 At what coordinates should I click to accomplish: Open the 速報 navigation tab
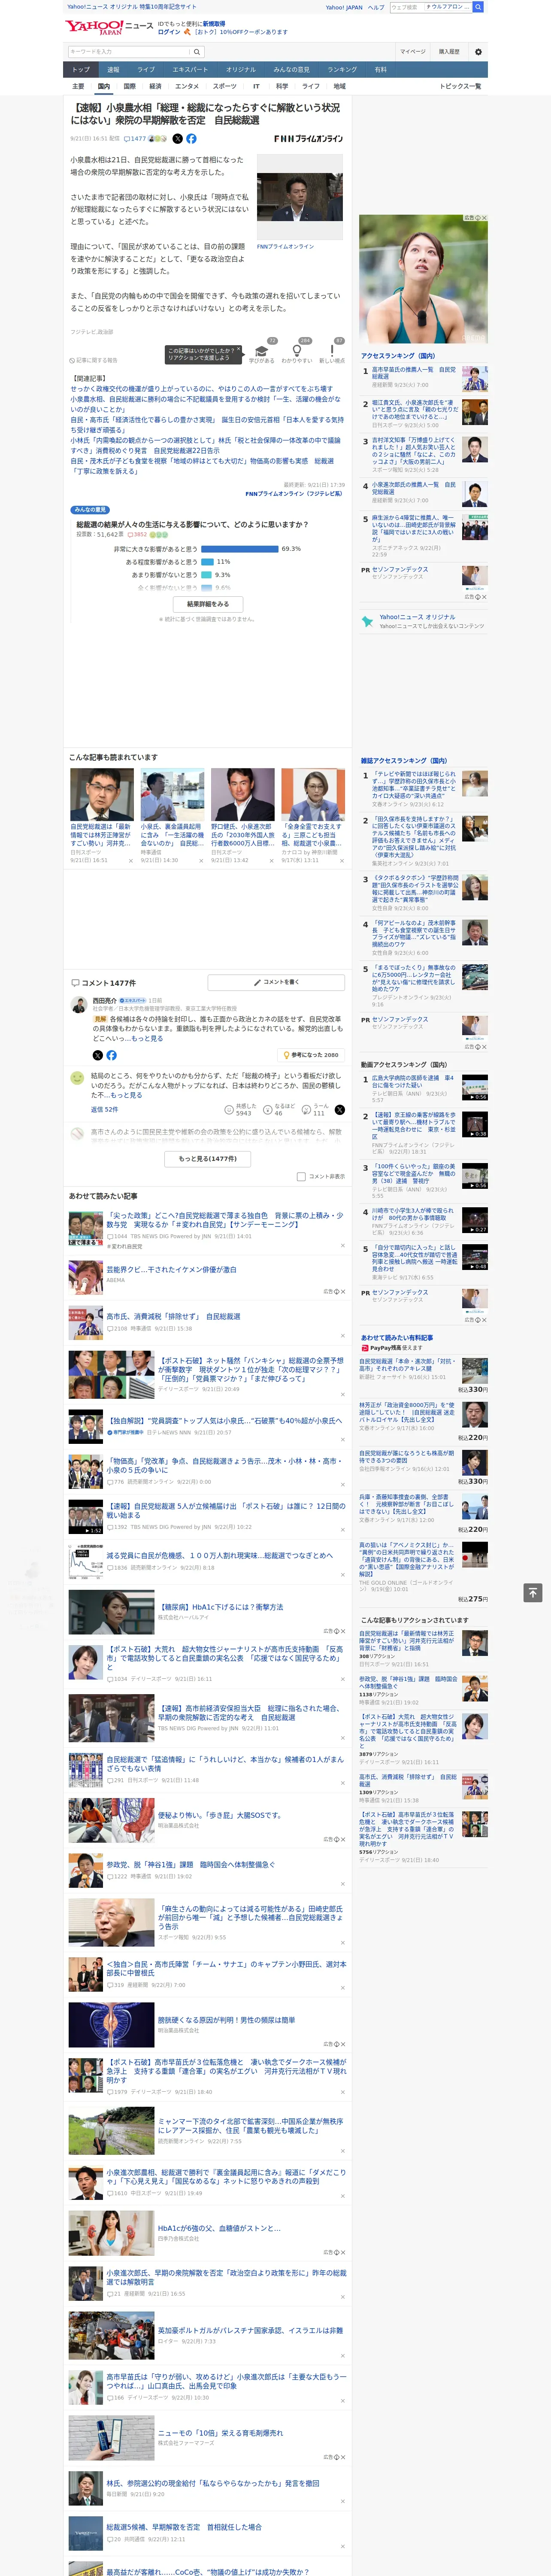pos(113,70)
